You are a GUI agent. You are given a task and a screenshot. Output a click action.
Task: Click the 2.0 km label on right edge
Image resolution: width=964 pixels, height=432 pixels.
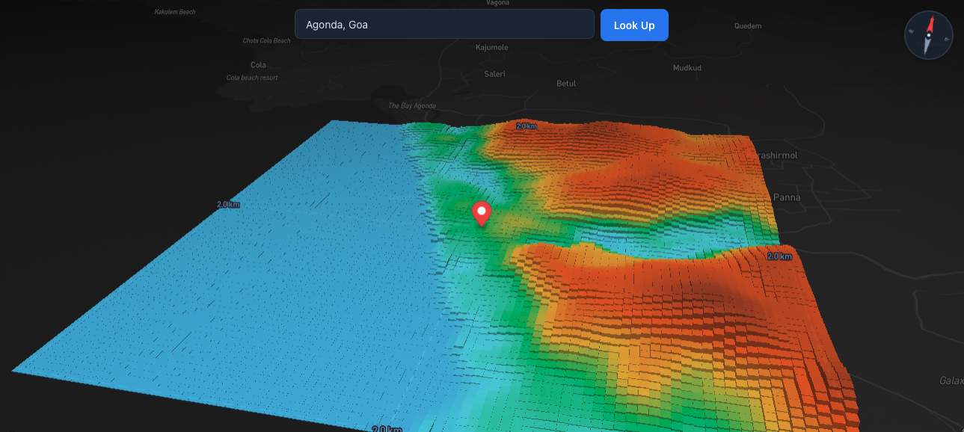coord(779,256)
